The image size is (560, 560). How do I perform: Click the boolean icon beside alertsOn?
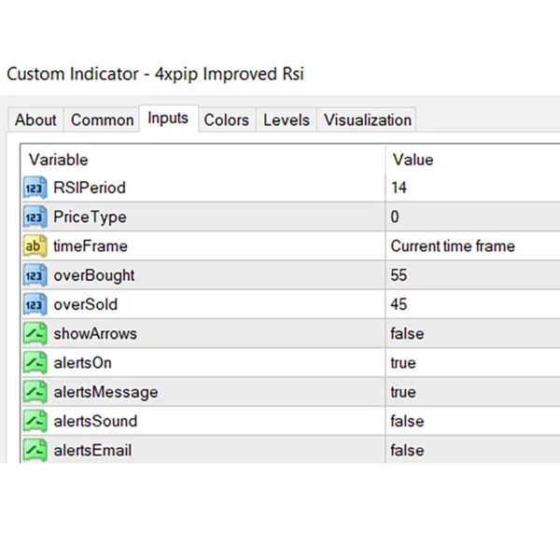[35, 363]
